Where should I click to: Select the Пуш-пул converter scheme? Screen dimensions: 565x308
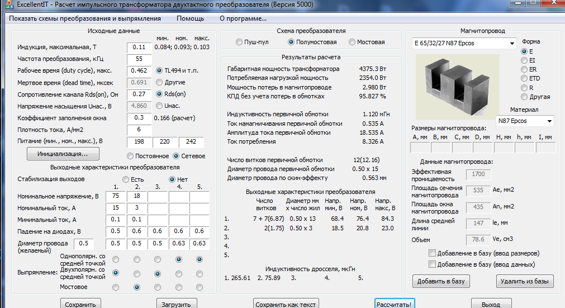(239, 42)
